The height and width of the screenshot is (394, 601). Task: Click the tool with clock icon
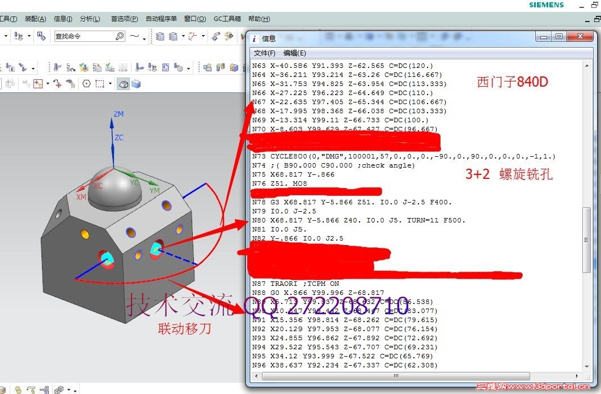(x=178, y=68)
